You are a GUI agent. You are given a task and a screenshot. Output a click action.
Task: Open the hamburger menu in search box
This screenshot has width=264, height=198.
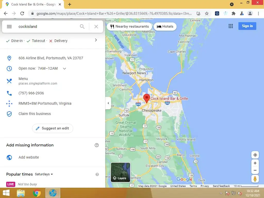pyautogui.click(x=9, y=27)
